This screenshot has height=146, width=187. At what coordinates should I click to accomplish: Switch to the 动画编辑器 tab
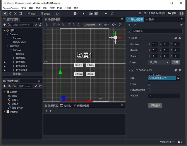click(x=81, y=105)
